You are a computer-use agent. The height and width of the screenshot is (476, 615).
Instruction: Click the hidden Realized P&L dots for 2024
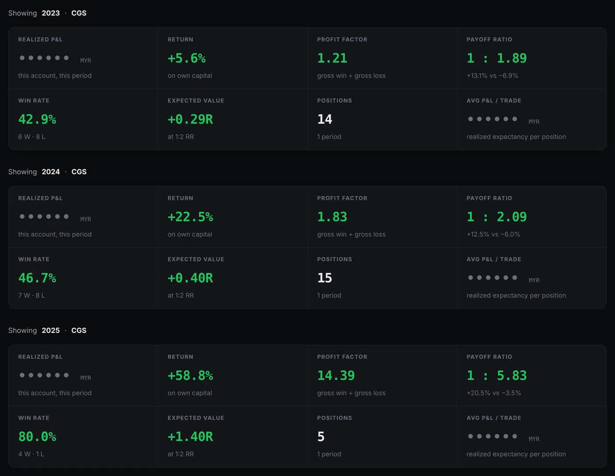(x=44, y=216)
